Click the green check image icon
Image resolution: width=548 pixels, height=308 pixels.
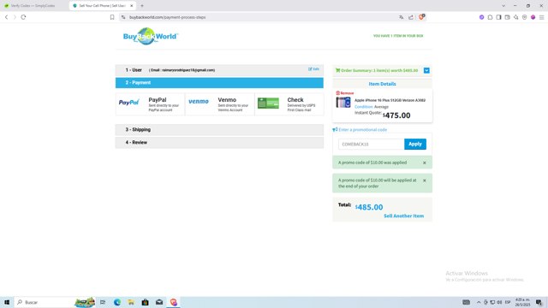coord(268,103)
